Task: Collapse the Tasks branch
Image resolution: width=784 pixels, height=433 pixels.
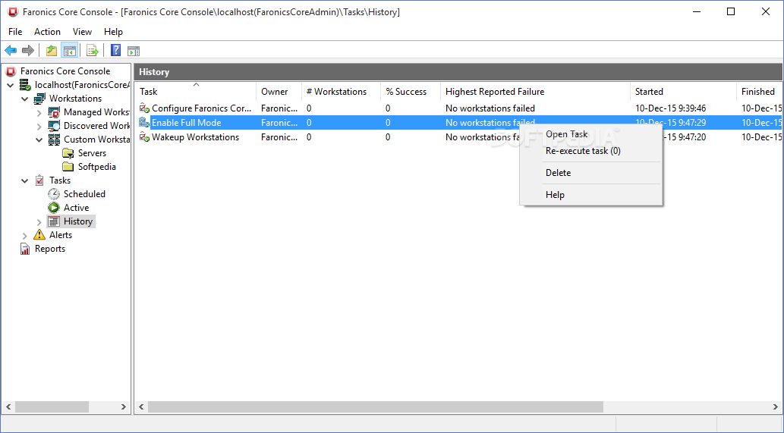Action: point(24,180)
